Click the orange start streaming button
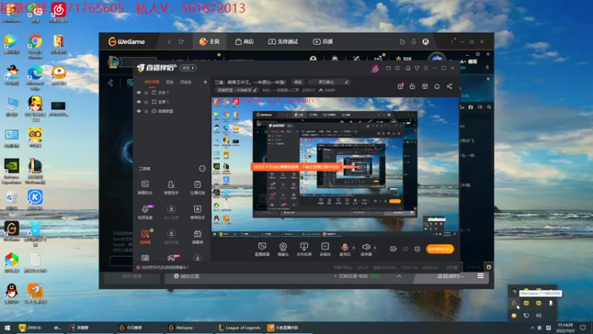 point(440,249)
